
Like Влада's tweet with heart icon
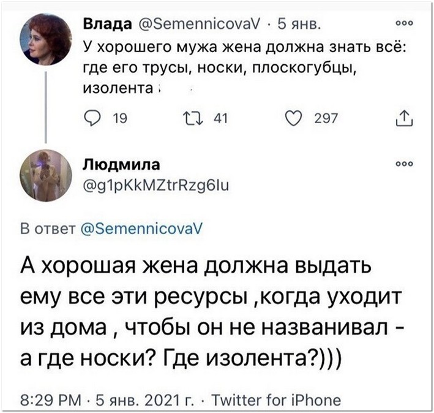click(293, 118)
